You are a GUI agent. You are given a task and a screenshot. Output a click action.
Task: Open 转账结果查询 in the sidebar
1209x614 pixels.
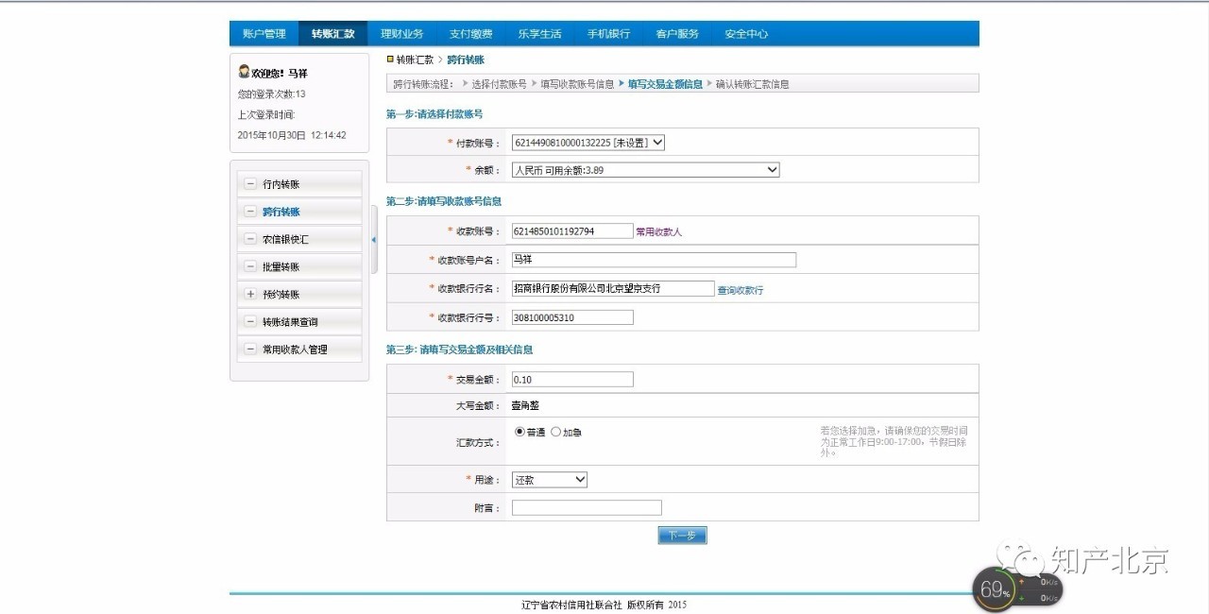[x=290, y=321]
